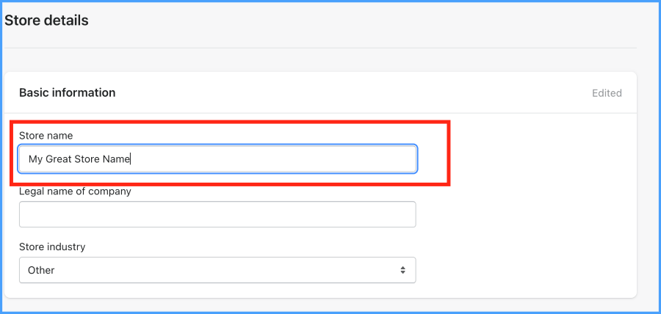Click the 'Basic information' card heading

click(67, 92)
